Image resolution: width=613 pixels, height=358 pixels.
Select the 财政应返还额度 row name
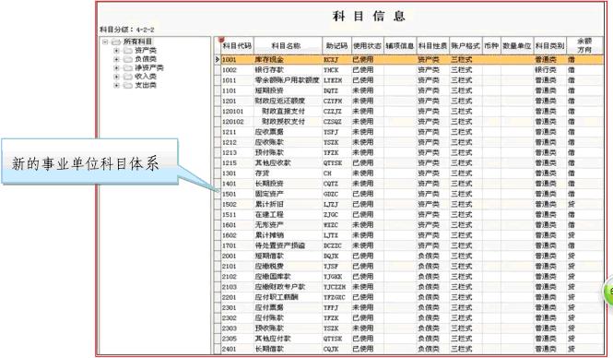point(288,101)
